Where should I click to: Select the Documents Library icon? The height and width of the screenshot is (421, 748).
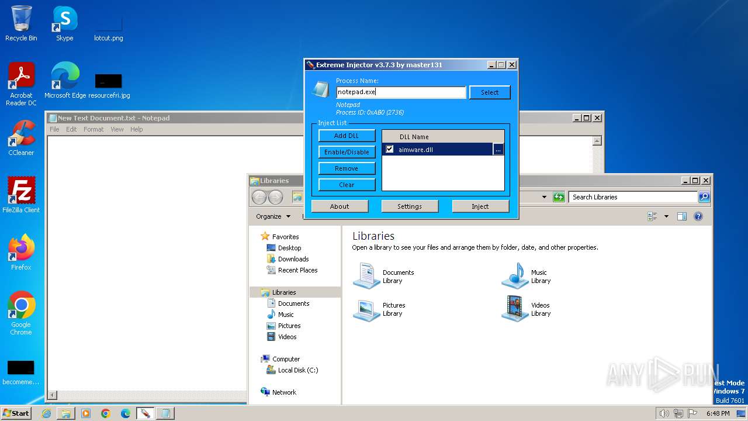point(367,276)
